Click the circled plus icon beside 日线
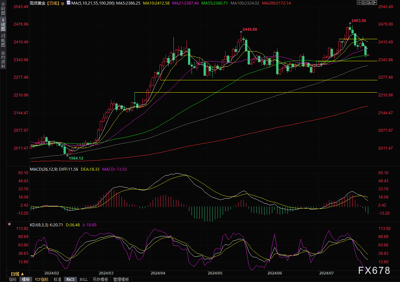 pos(62,3)
